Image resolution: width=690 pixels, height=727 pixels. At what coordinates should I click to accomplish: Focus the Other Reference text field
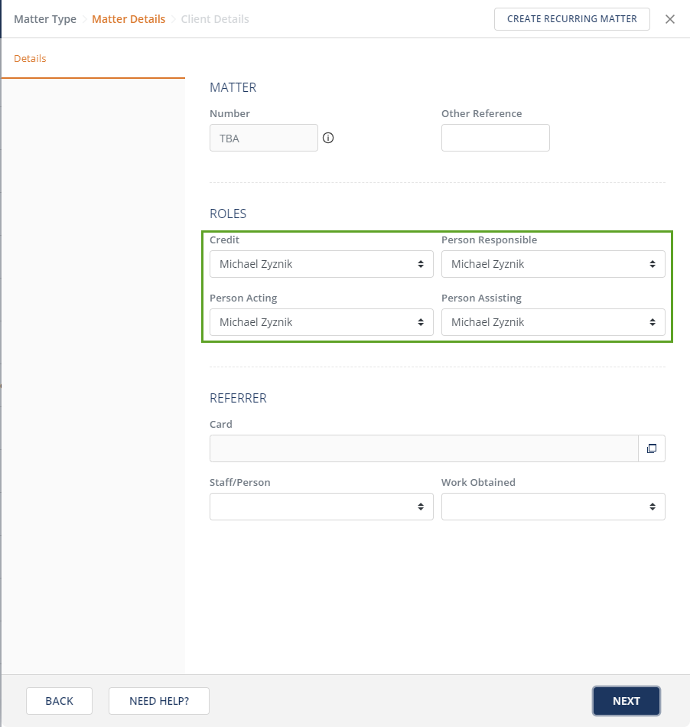pos(495,138)
